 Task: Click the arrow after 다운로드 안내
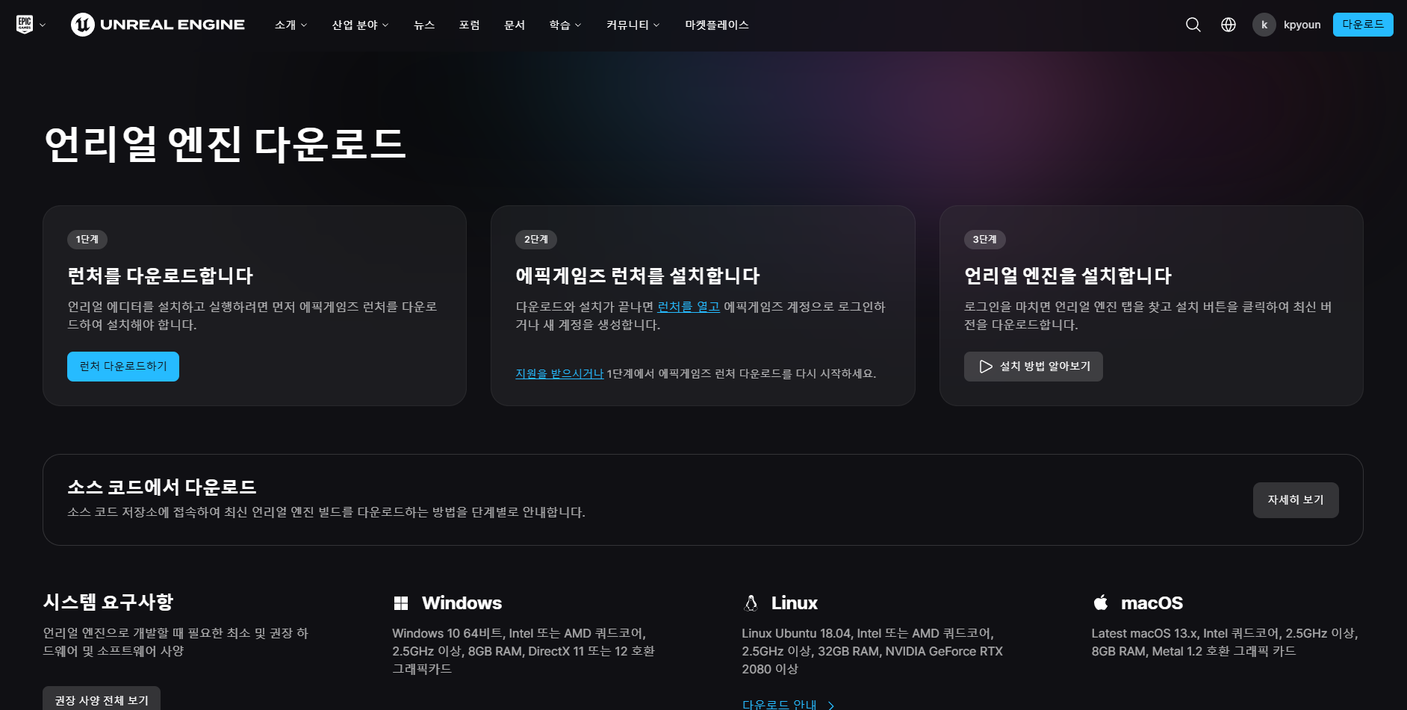(x=830, y=705)
